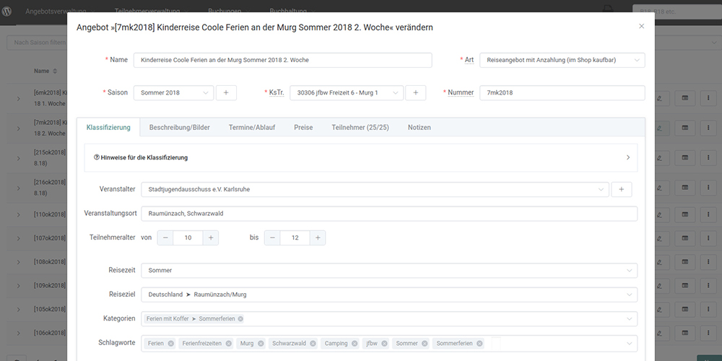Click the top search box in the header

point(677,12)
